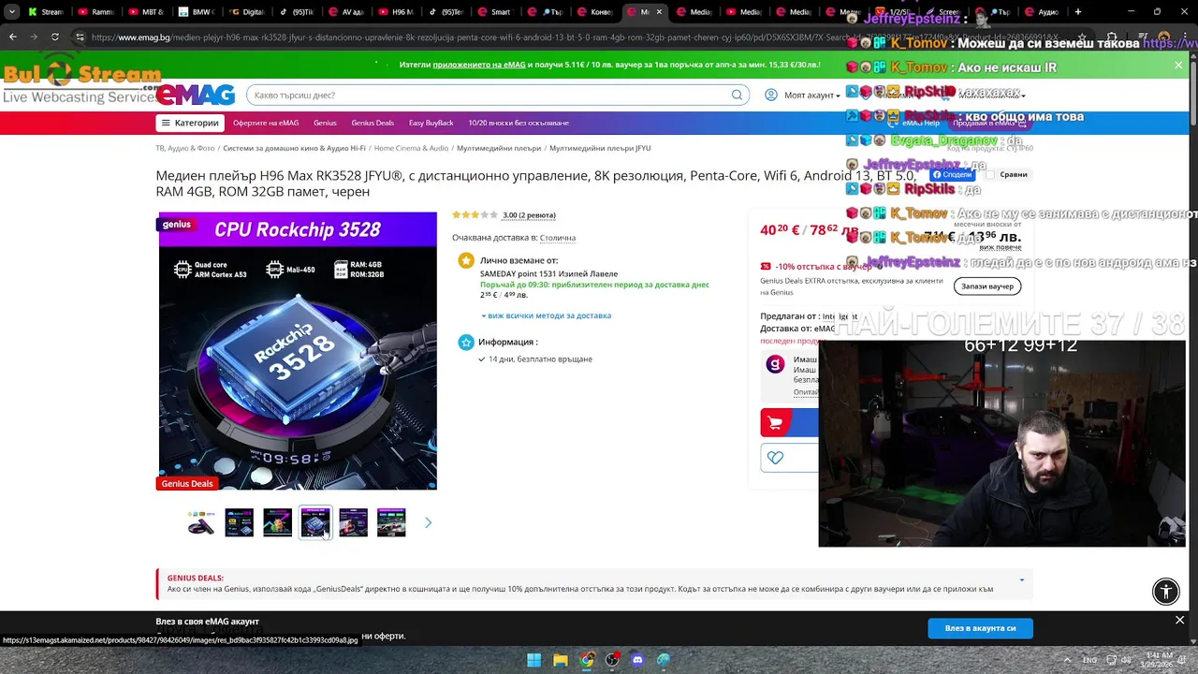1198x674 pixels.
Task: Open 10/20 вноски без оскъпяване item
Action: [519, 123]
